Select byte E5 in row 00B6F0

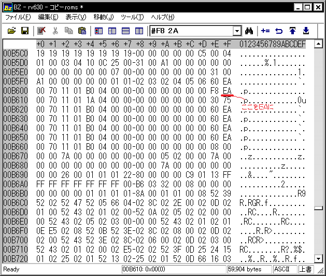point(53,231)
